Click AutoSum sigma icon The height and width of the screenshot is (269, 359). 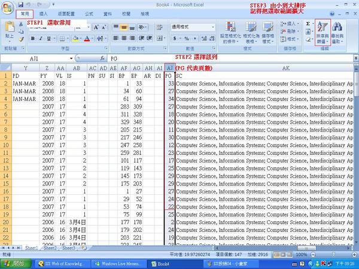click(308, 23)
